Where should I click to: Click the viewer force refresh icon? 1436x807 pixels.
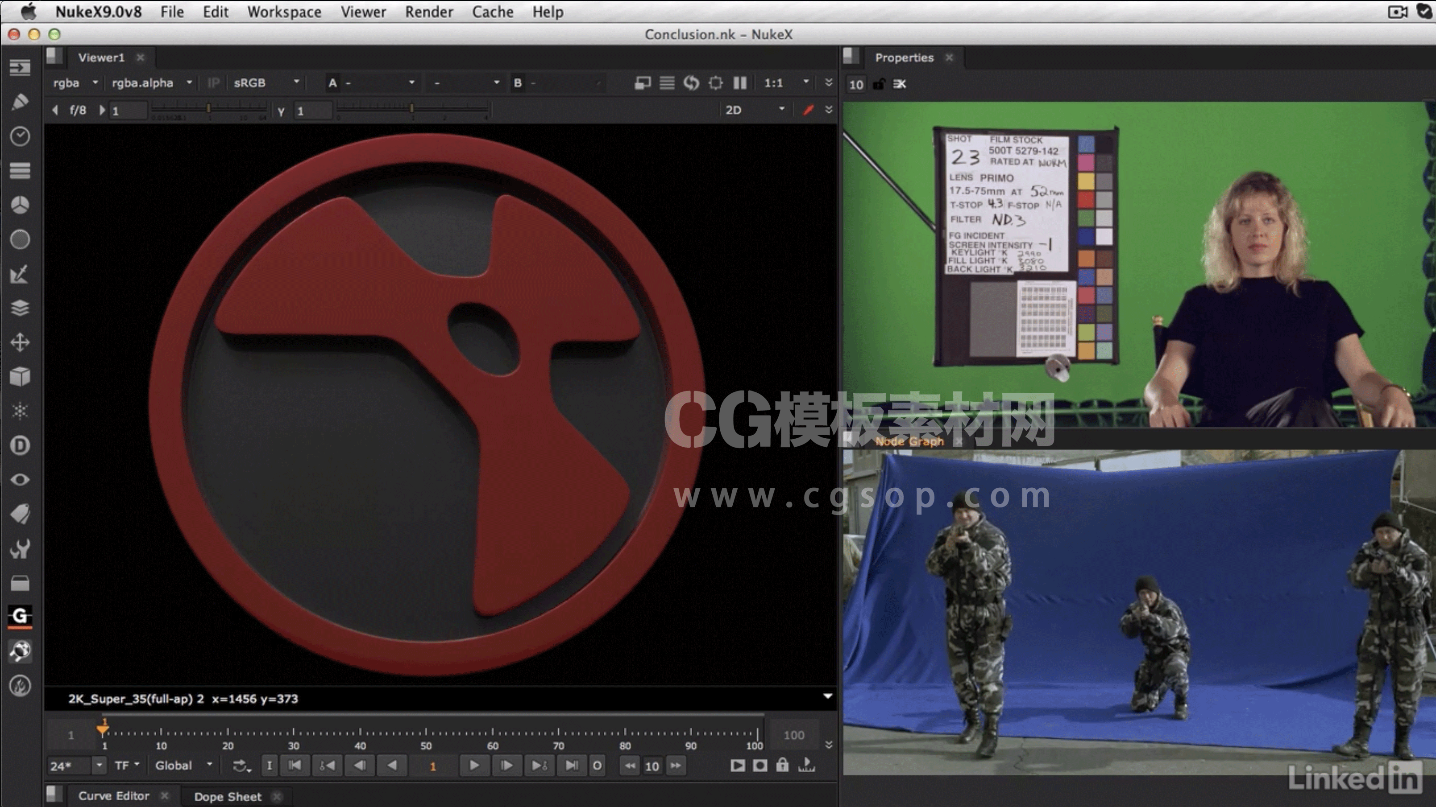click(691, 83)
